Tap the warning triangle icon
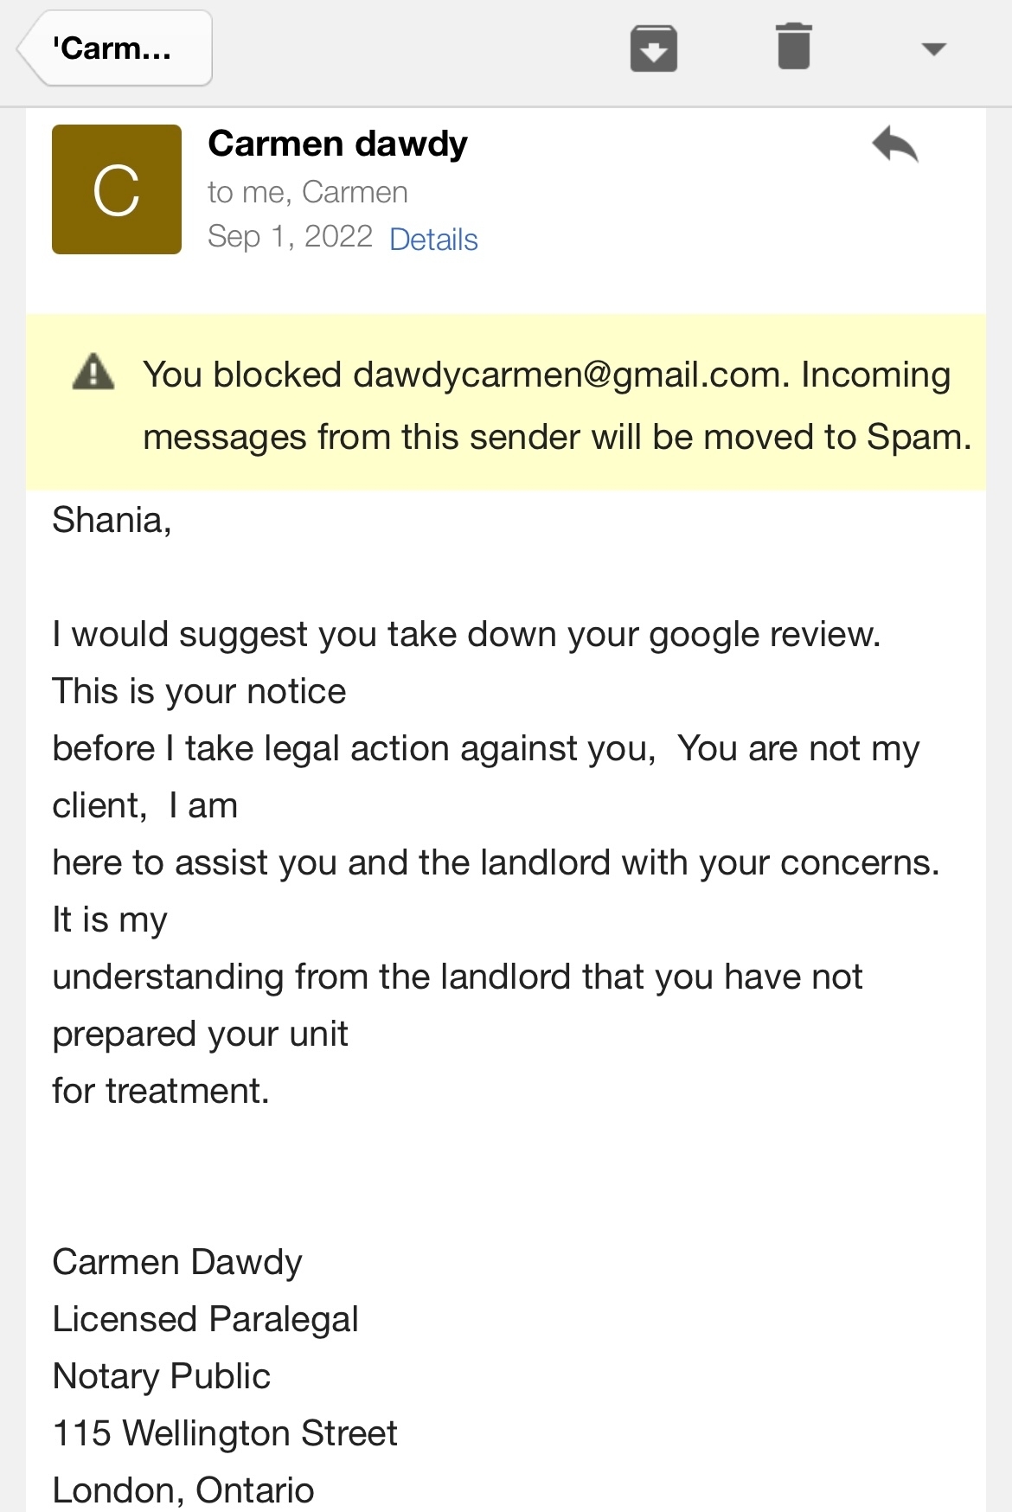Image resolution: width=1012 pixels, height=1512 pixels. 93,373
